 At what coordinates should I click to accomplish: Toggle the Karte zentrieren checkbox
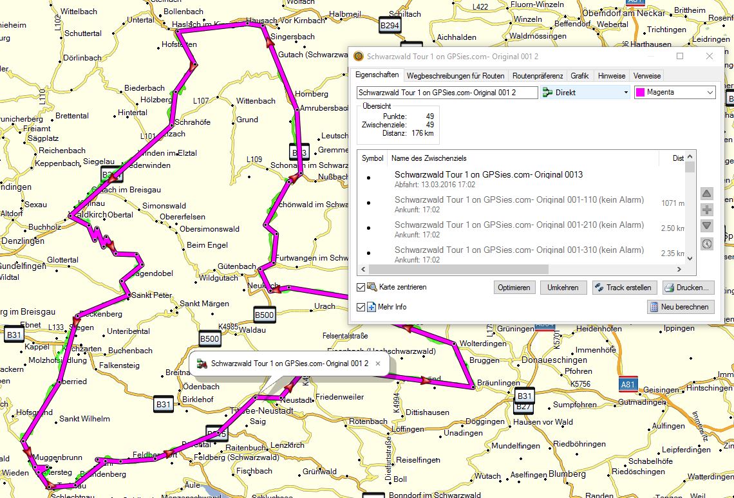click(361, 287)
